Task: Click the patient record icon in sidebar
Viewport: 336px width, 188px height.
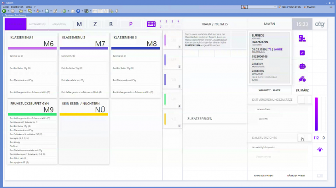Action: [302, 39]
